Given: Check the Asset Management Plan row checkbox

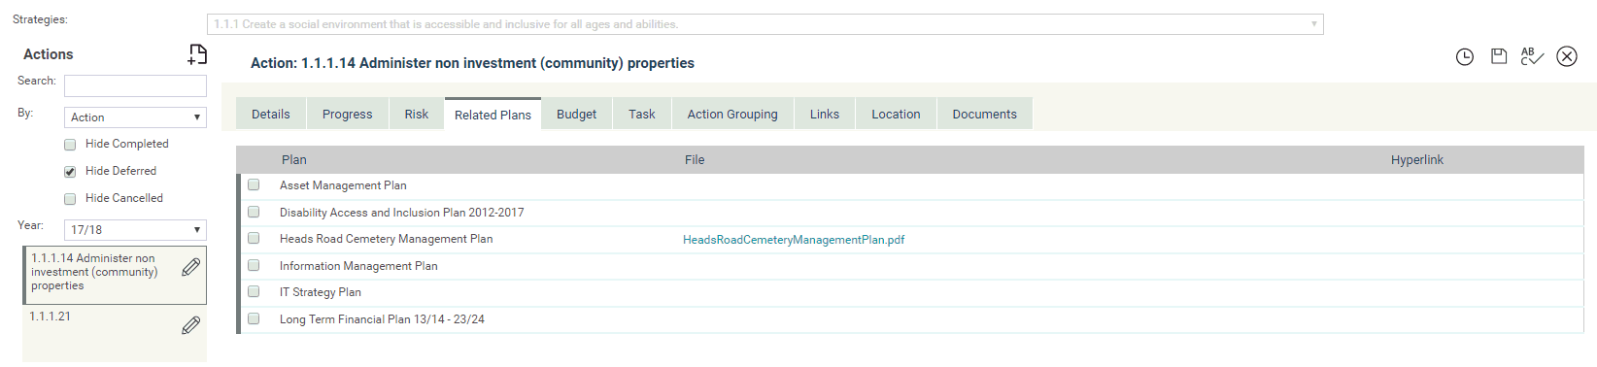Looking at the screenshot, I should pos(254,184).
